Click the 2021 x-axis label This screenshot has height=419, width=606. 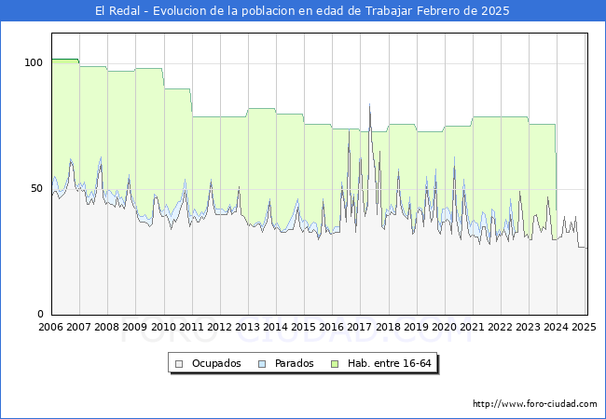point(472,327)
